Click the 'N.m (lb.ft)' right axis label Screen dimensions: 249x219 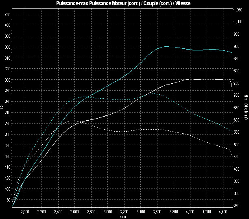click(246, 108)
